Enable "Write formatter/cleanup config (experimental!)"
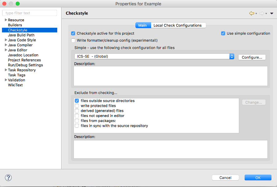The image size is (277, 187). (x=73, y=40)
